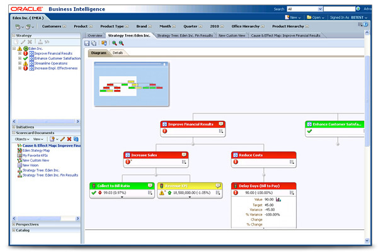Expand Enhance Customer Satisfaction tree node
Screen dimensions: 378x252
coord(20,58)
